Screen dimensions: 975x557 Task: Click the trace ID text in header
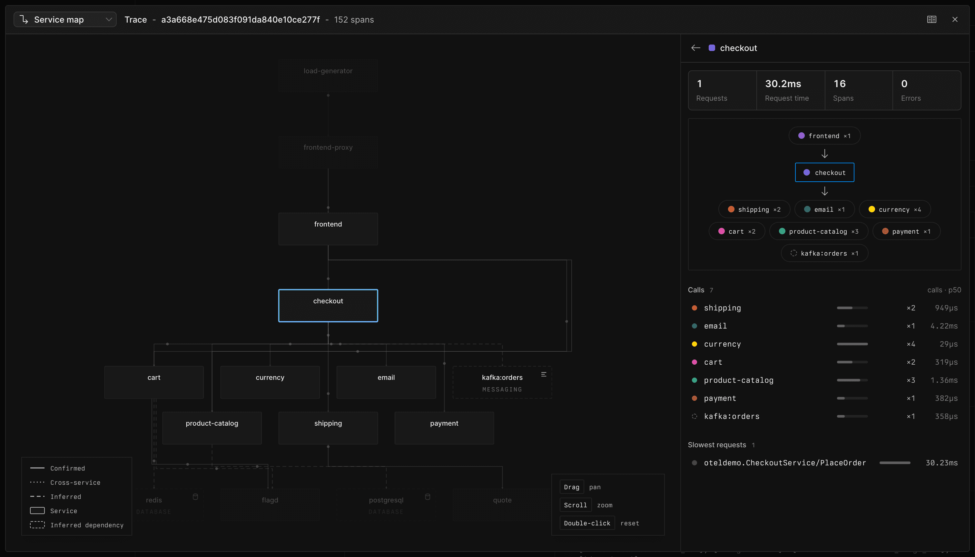tap(241, 19)
